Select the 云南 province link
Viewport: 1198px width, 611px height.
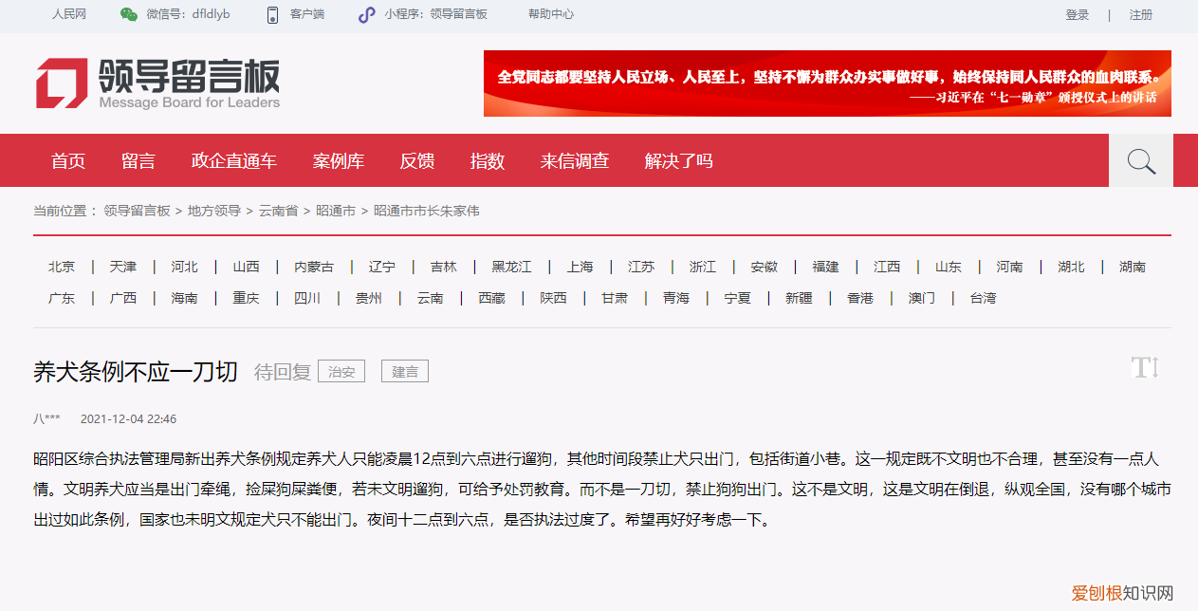tap(430, 297)
